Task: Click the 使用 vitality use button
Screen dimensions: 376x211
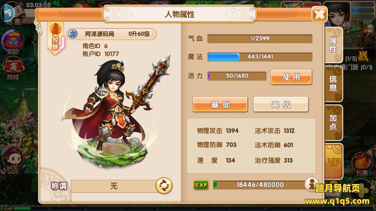Action: click(291, 77)
